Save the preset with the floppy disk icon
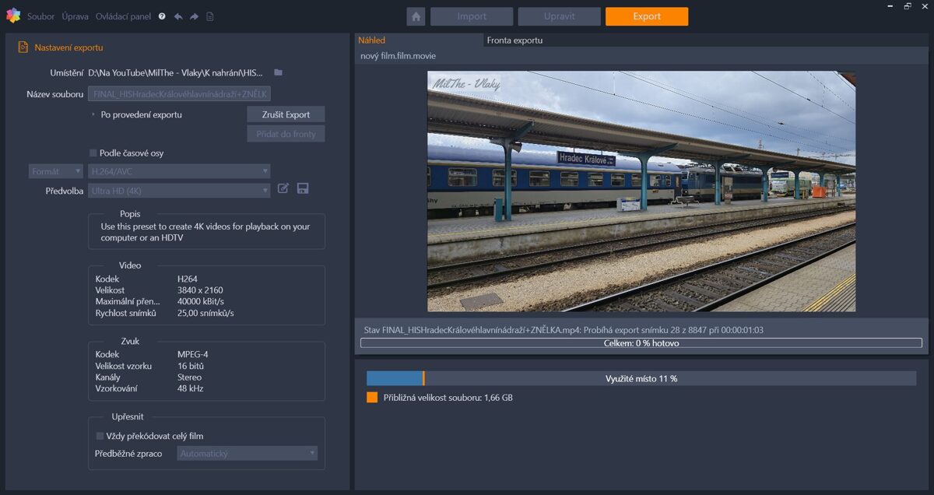The height and width of the screenshot is (495, 934). 303,188
